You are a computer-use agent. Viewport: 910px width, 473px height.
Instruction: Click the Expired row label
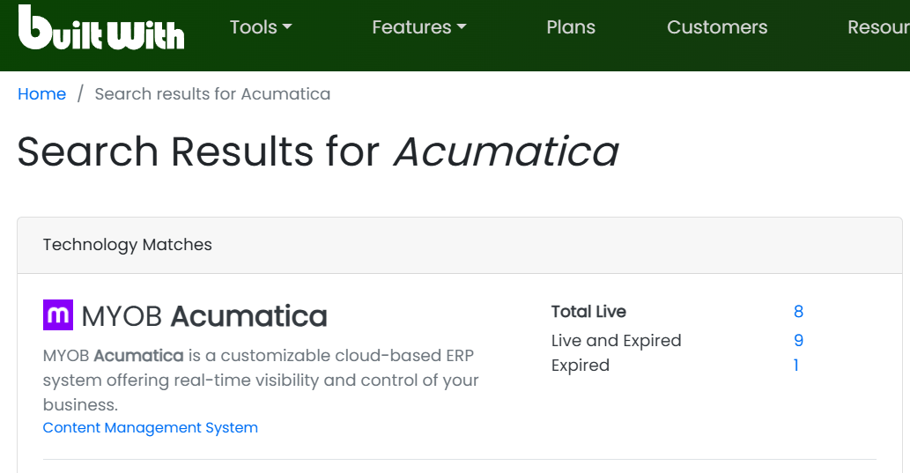coord(581,366)
